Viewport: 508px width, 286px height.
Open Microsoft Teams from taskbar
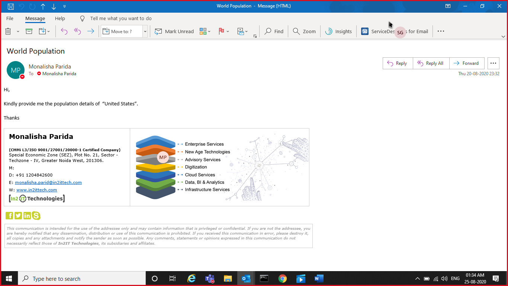pyautogui.click(x=210, y=279)
